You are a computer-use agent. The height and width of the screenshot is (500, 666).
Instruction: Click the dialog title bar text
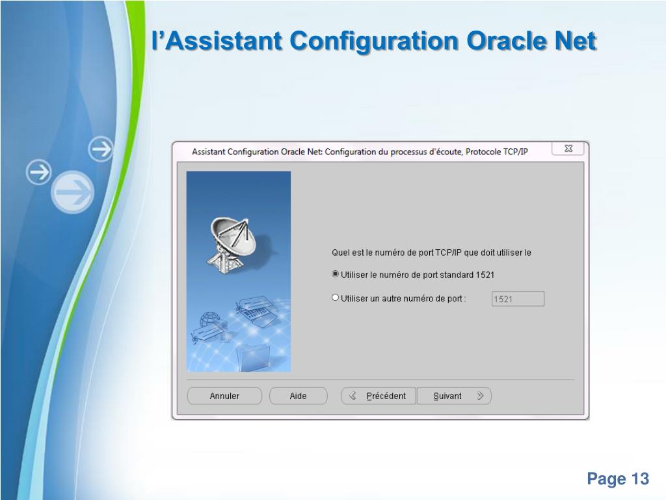(x=360, y=152)
